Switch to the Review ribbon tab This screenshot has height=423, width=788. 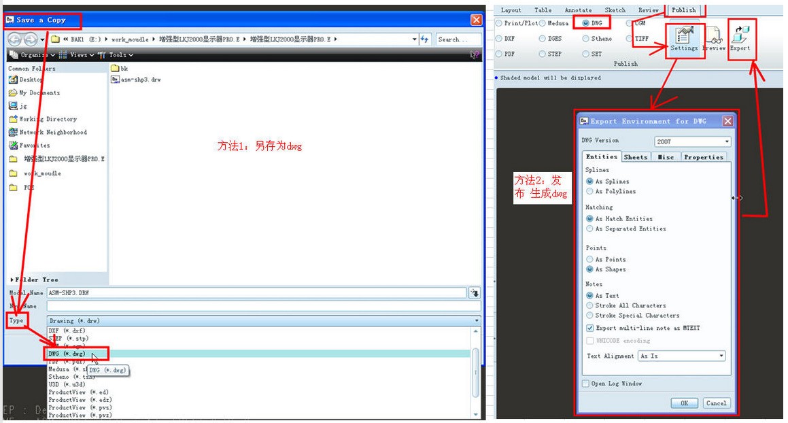[x=649, y=10]
